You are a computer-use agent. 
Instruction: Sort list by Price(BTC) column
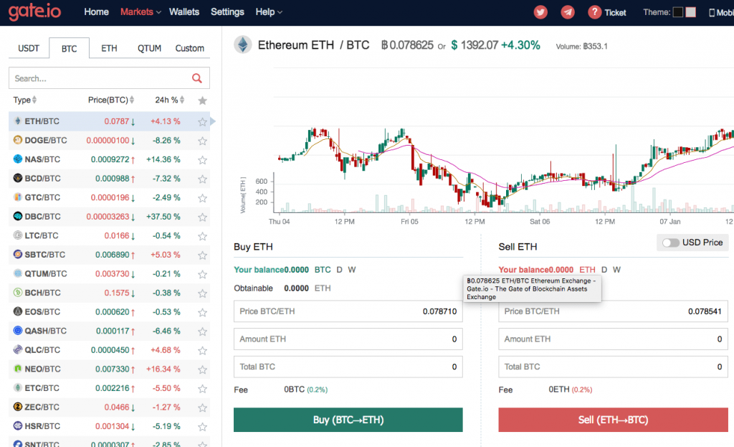tap(110, 100)
